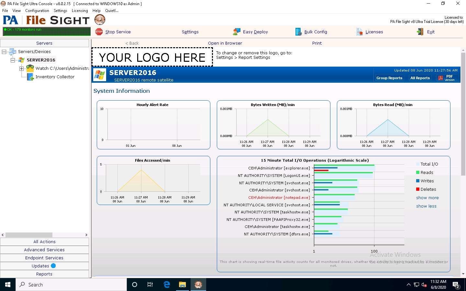Click the Bulk Config document icon
The height and width of the screenshot is (291, 466).
[298, 32]
